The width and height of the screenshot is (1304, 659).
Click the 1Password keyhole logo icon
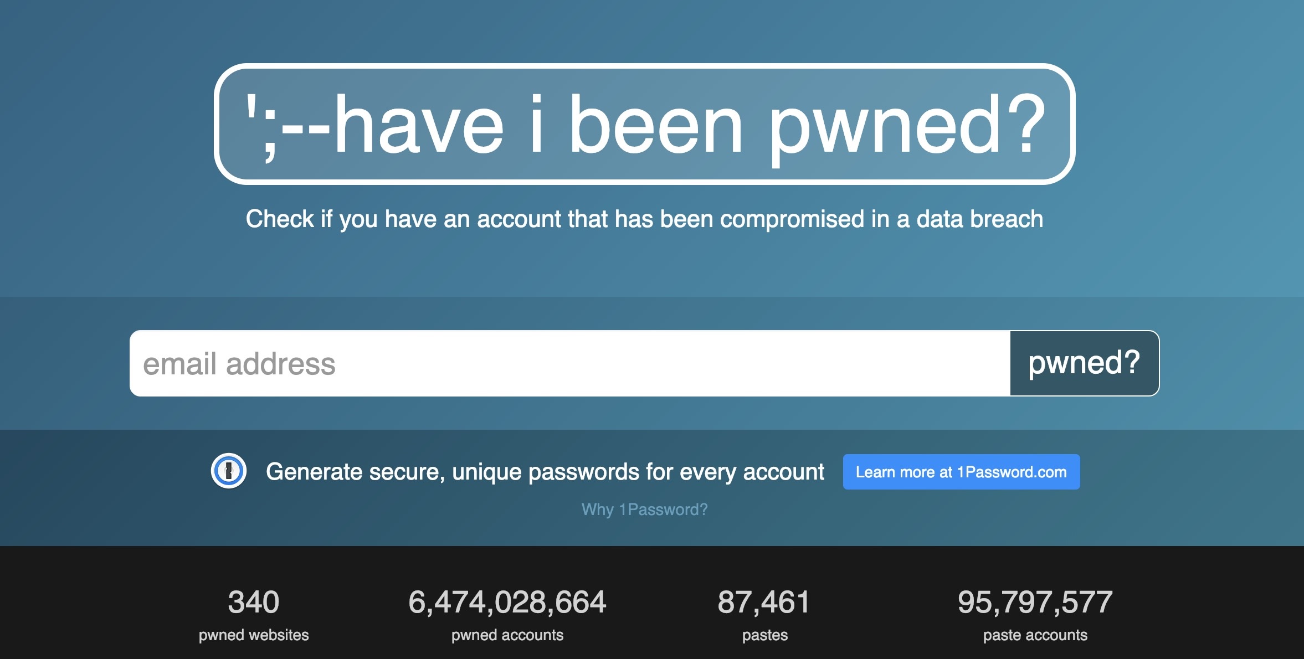point(228,471)
